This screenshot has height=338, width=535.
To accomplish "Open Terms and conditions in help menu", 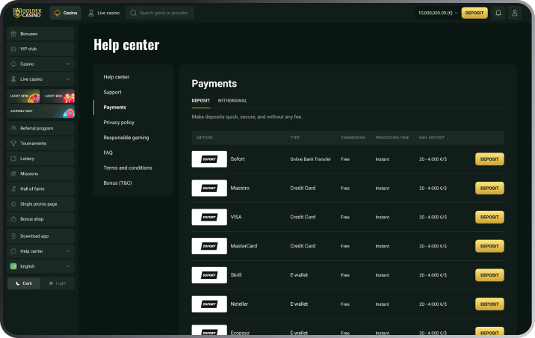I will tap(128, 168).
